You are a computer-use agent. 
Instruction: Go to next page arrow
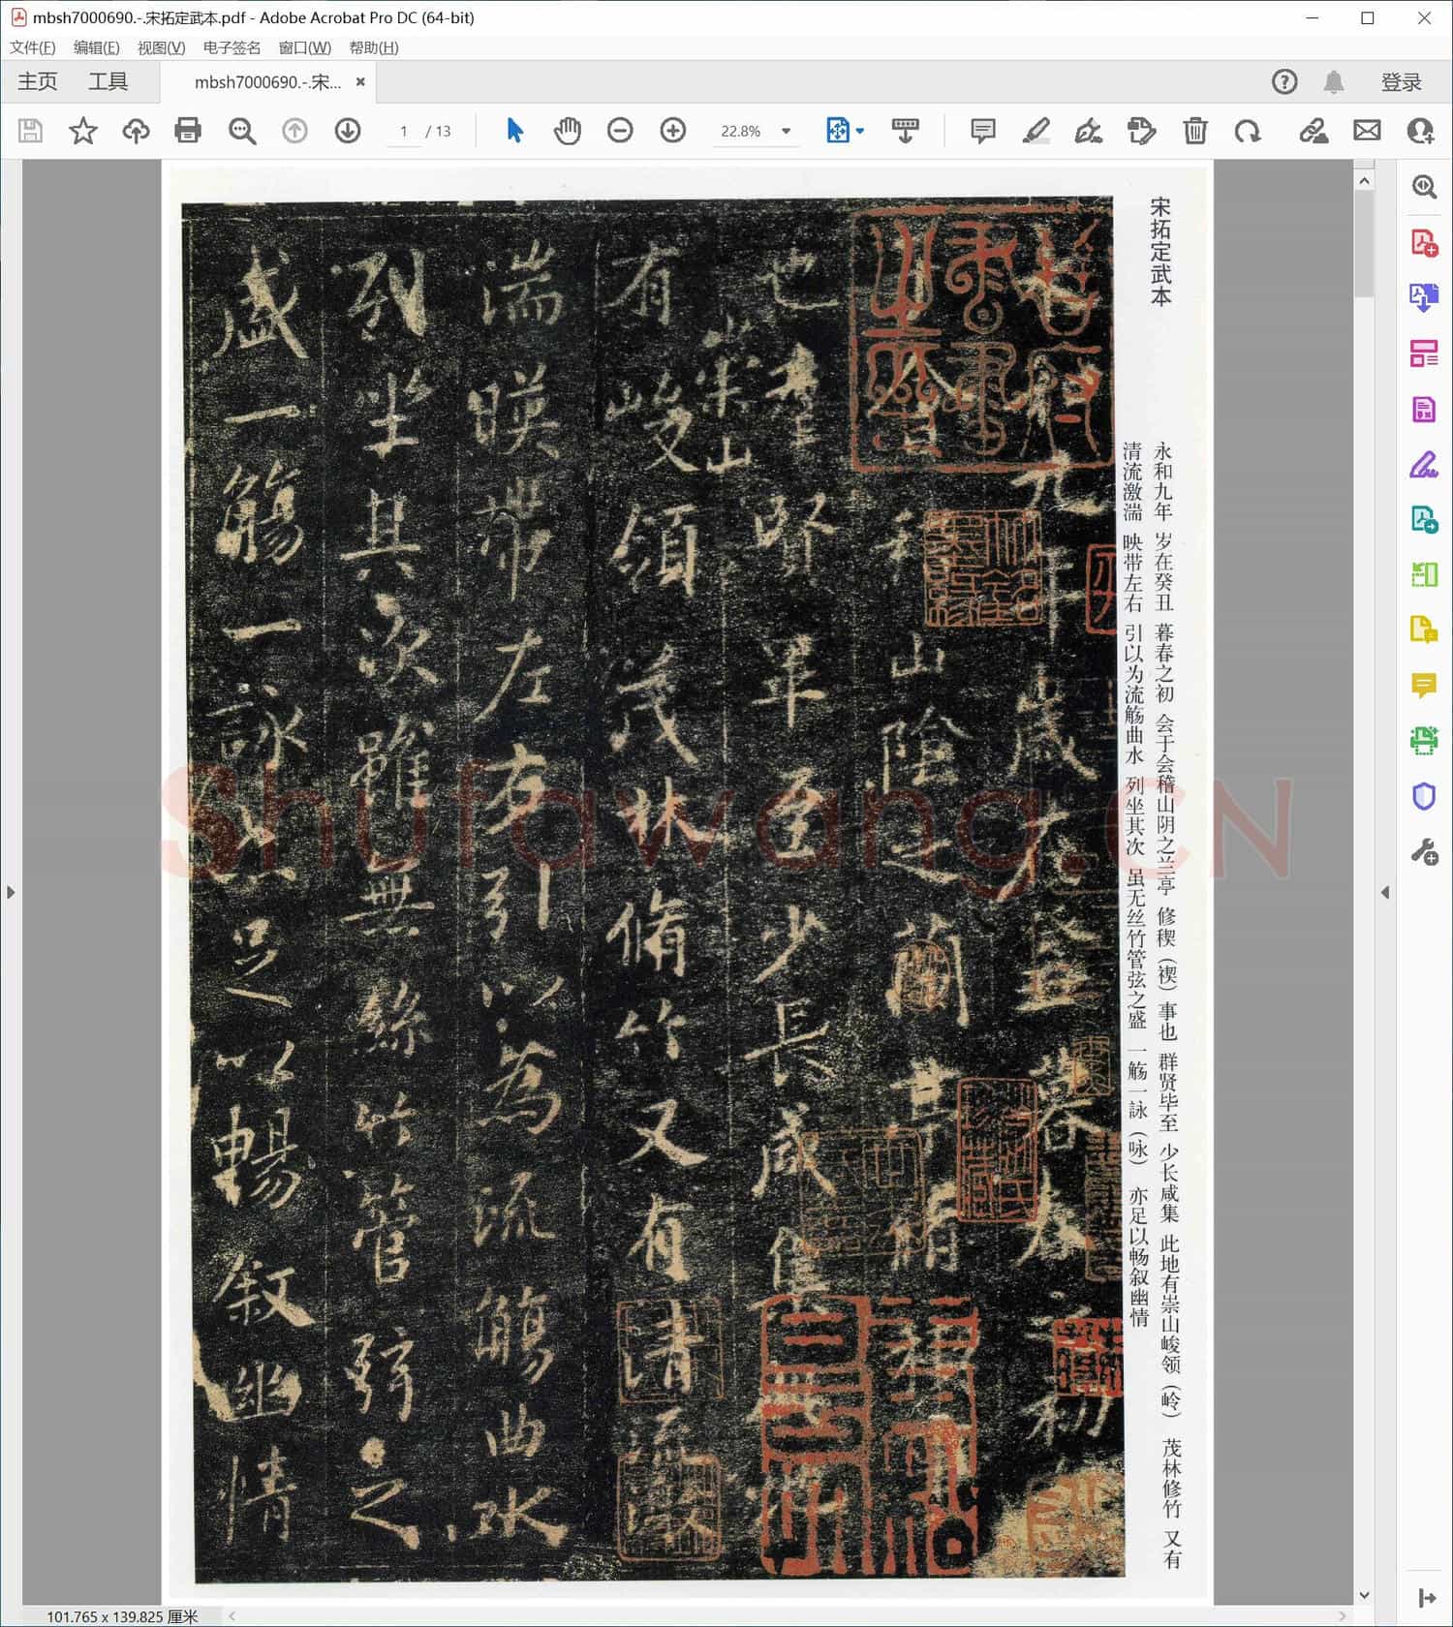coord(347,131)
